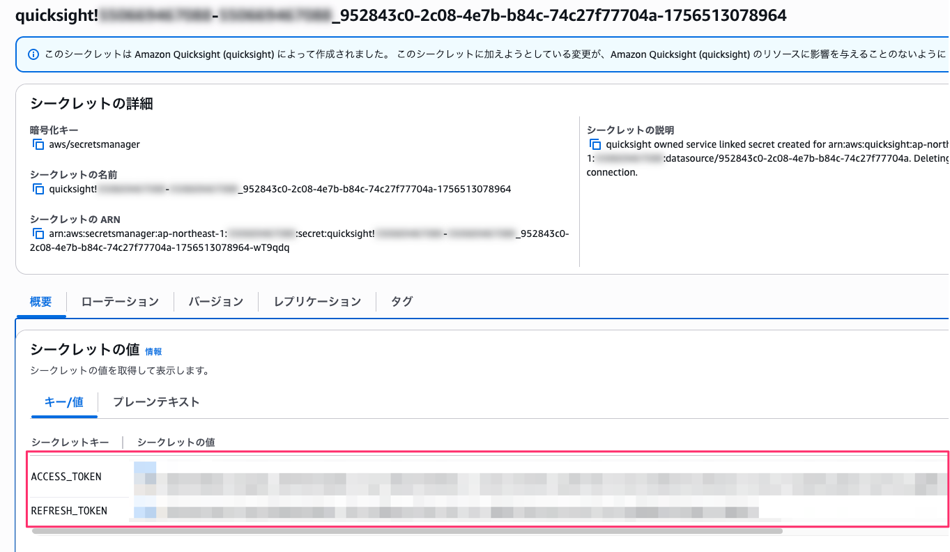The height and width of the screenshot is (552, 950).
Task: Open the レプリケーション tab
Action: (x=317, y=302)
